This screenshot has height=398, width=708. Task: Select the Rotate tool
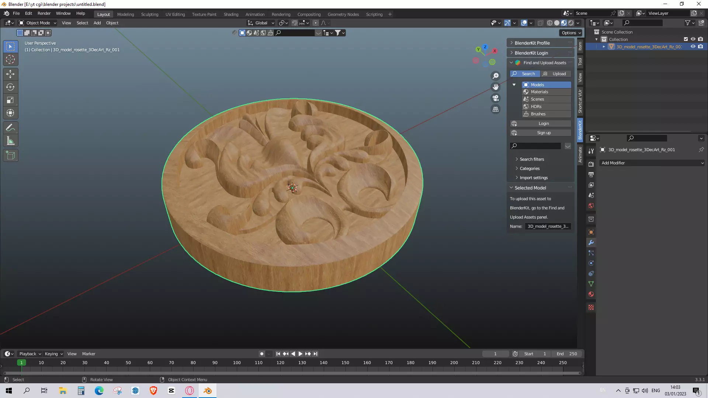[x=10, y=87]
